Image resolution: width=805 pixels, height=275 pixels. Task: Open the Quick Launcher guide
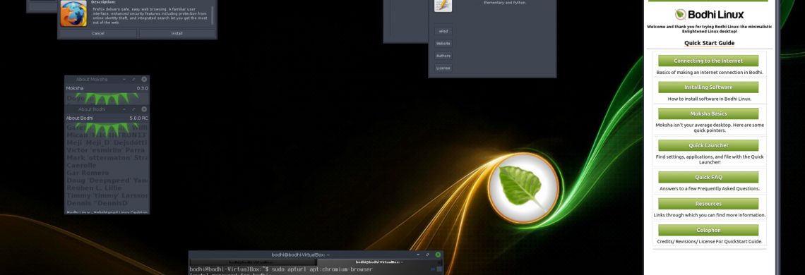(708, 145)
